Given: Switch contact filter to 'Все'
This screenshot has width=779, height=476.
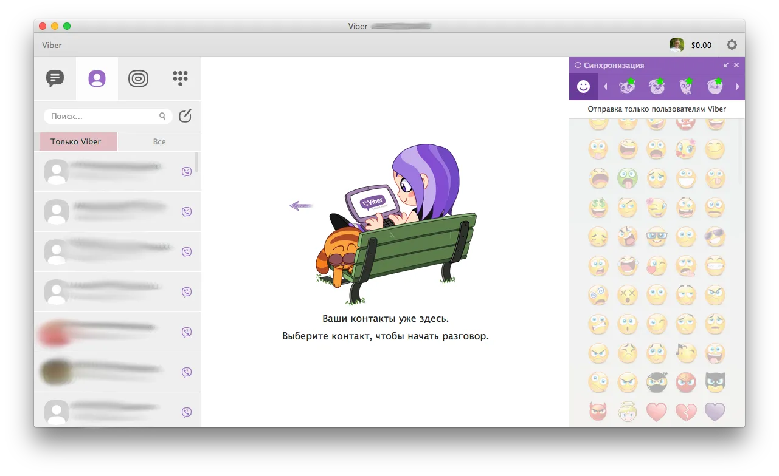Looking at the screenshot, I should click(159, 142).
